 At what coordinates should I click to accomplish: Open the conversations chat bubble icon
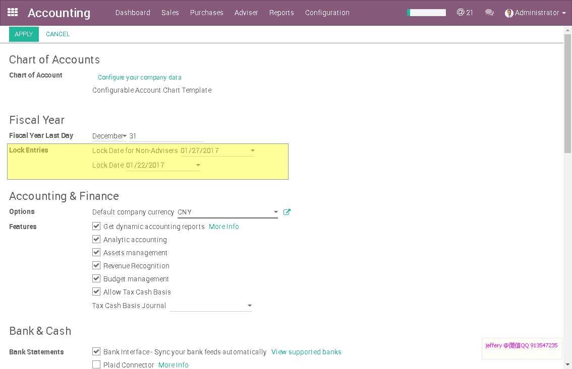[489, 13]
